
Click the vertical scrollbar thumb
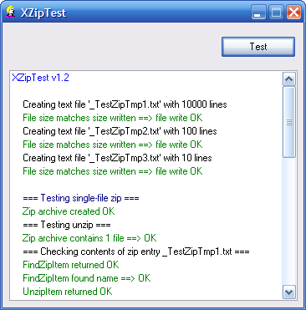coord(289,122)
